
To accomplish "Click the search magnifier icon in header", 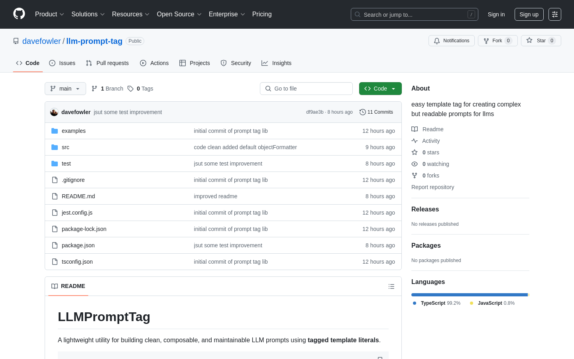I will click(358, 14).
